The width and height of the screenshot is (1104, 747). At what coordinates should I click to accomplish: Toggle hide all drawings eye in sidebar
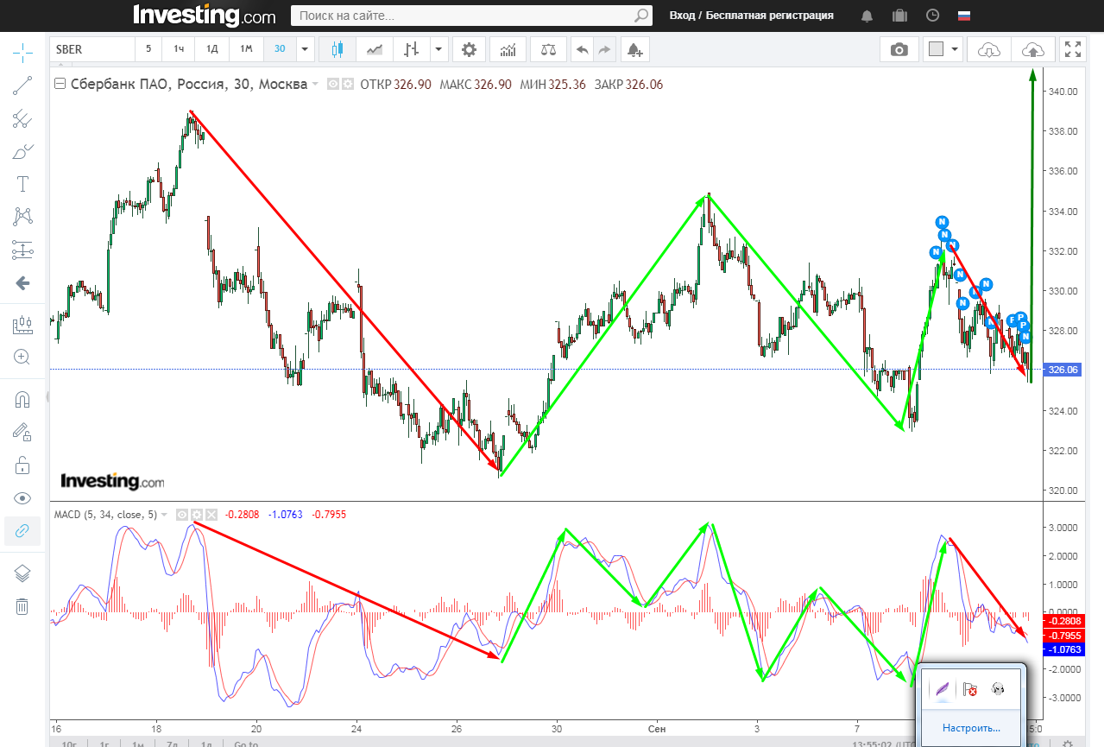click(x=22, y=498)
